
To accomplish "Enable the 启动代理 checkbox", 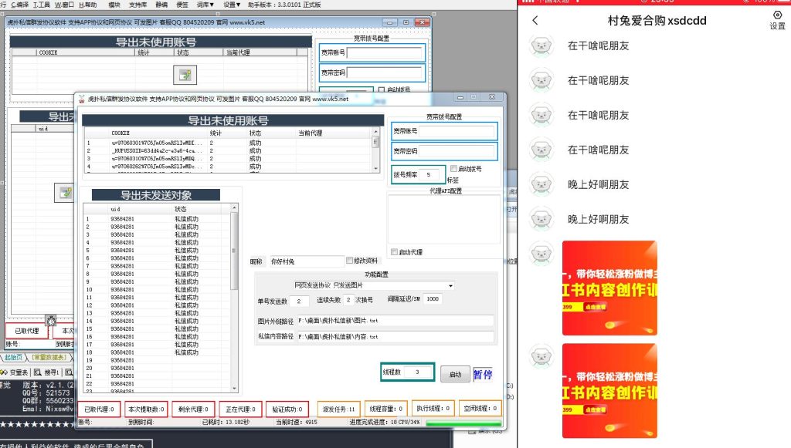I will pyautogui.click(x=394, y=252).
